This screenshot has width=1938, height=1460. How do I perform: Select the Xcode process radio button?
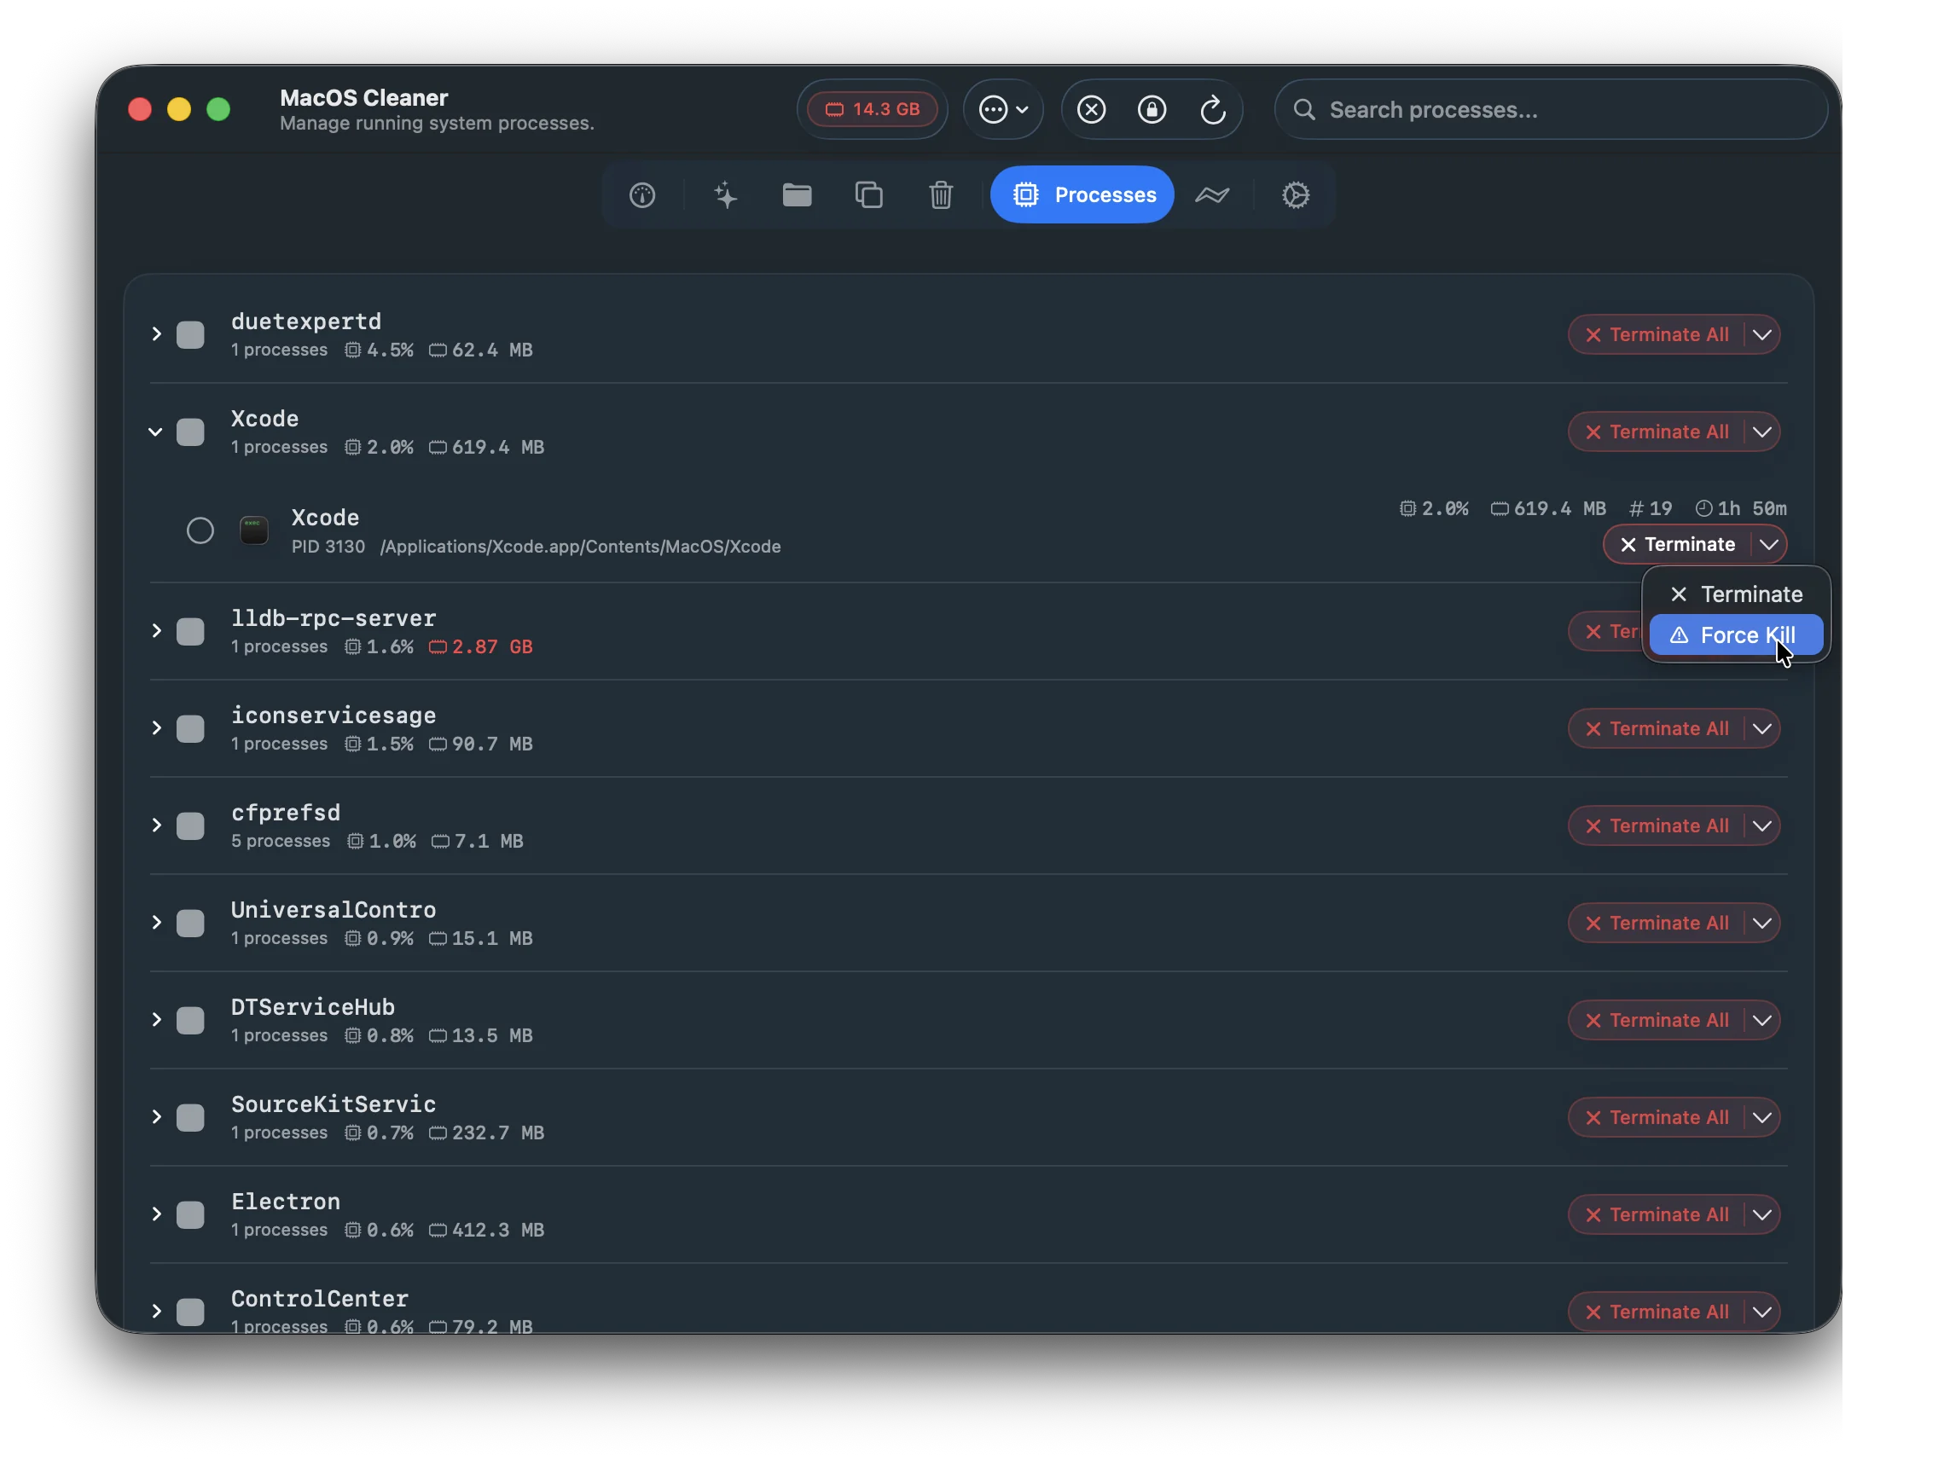coord(200,530)
